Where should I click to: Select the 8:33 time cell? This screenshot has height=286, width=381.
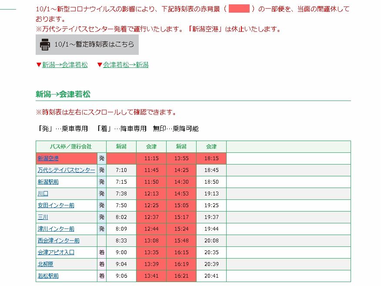tap(121, 241)
